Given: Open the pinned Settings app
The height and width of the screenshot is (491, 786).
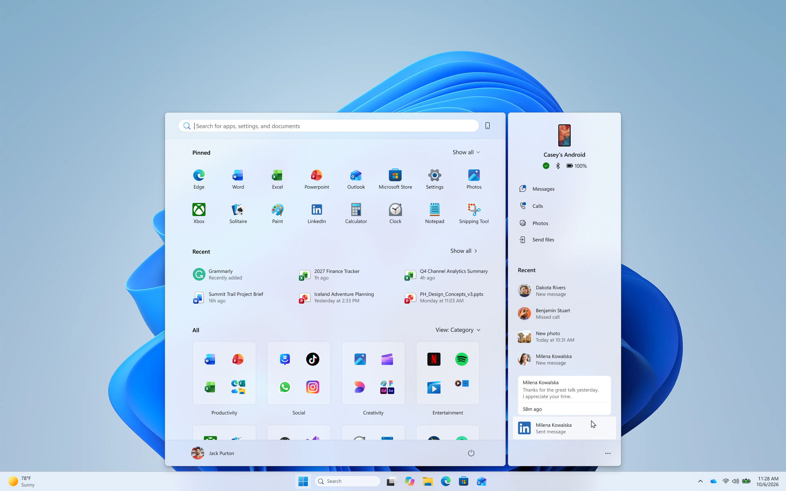Looking at the screenshot, I should [x=435, y=179].
